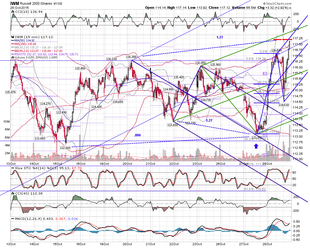This screenshot has width=310, height=248.
Task: Select the 28-Oct-2015 date under the ticker
Action: 19,8
